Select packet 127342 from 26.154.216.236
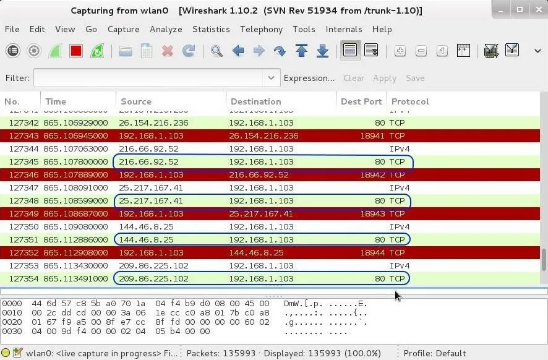 (270, 122)
